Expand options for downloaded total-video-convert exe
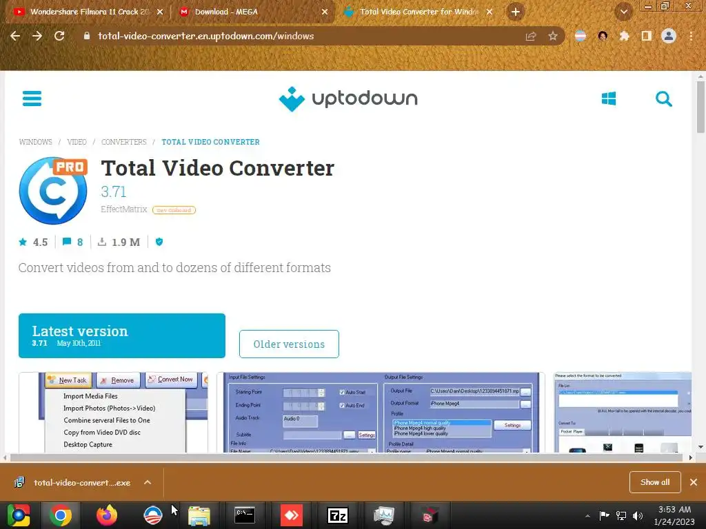 pyautogui.click(x=148, y=482)
